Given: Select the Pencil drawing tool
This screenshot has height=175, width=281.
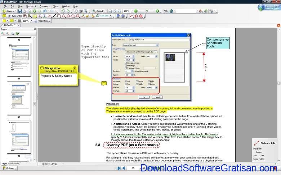Looking at the screenshot, I should coord(82,16).
